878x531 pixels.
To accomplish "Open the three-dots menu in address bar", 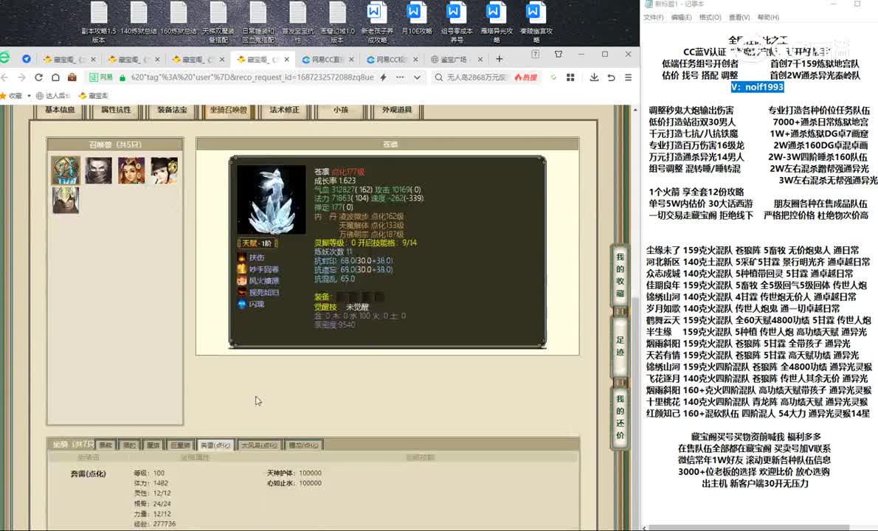I will coord(400,77).
